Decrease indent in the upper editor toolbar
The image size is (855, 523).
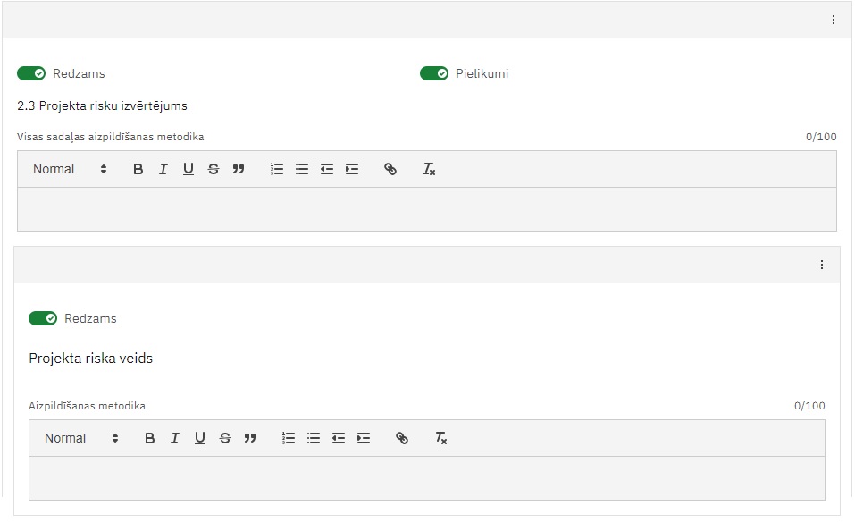coord(327,169)
